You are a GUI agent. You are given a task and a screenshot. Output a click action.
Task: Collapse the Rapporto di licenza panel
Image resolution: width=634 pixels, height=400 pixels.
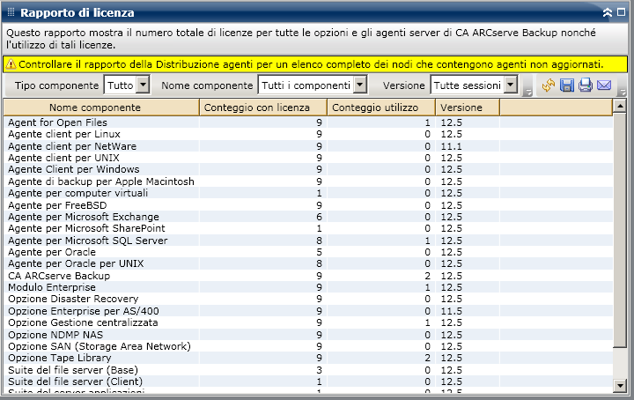click(x=608, y=12)
